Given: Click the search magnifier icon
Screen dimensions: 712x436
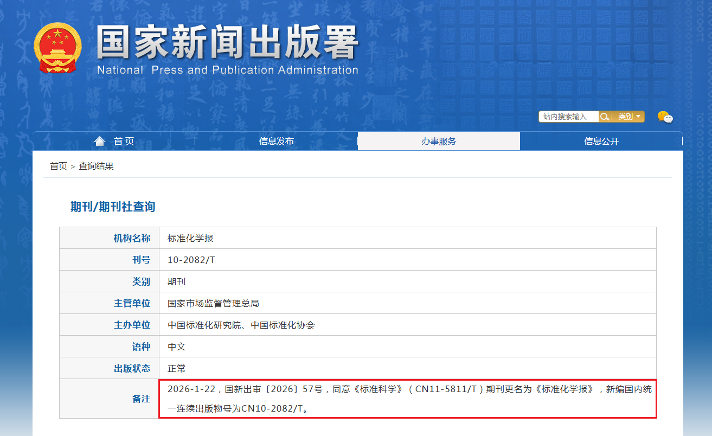Looking at the screenshot, I should pyautogui.click(x=604, y=117).
